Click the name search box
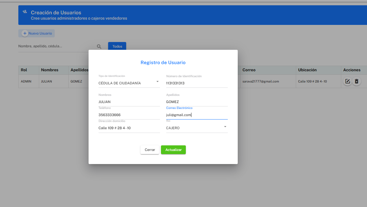Viewport: 367px width, 207px height. [x=56, y=46]
